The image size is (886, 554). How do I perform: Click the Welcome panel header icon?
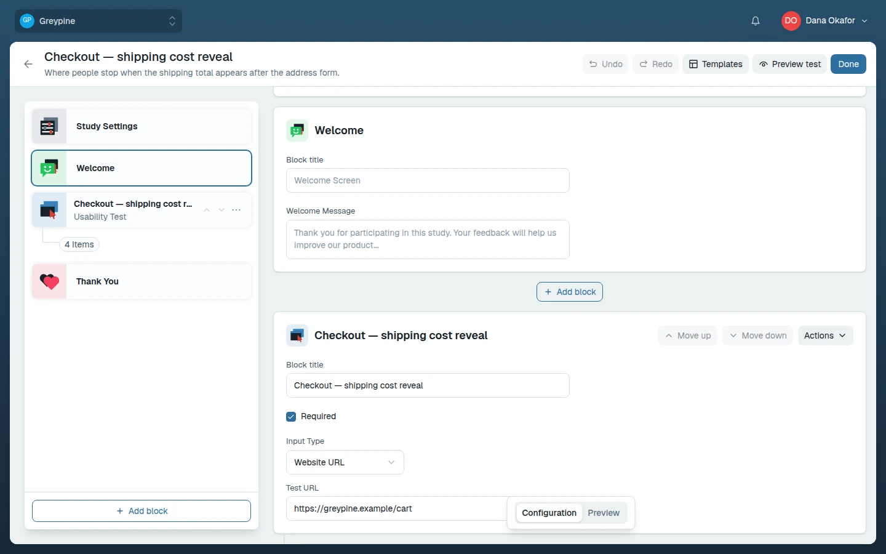point(297,130)
